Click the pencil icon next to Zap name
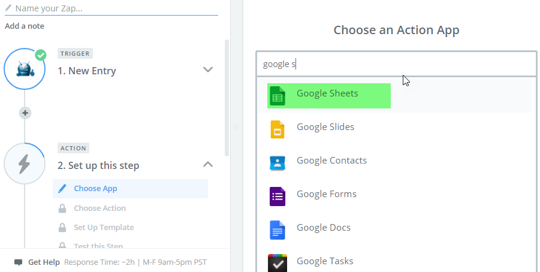The height and width of the screenshot is (272, 540). pyautogui.click(x=8, y=8)
